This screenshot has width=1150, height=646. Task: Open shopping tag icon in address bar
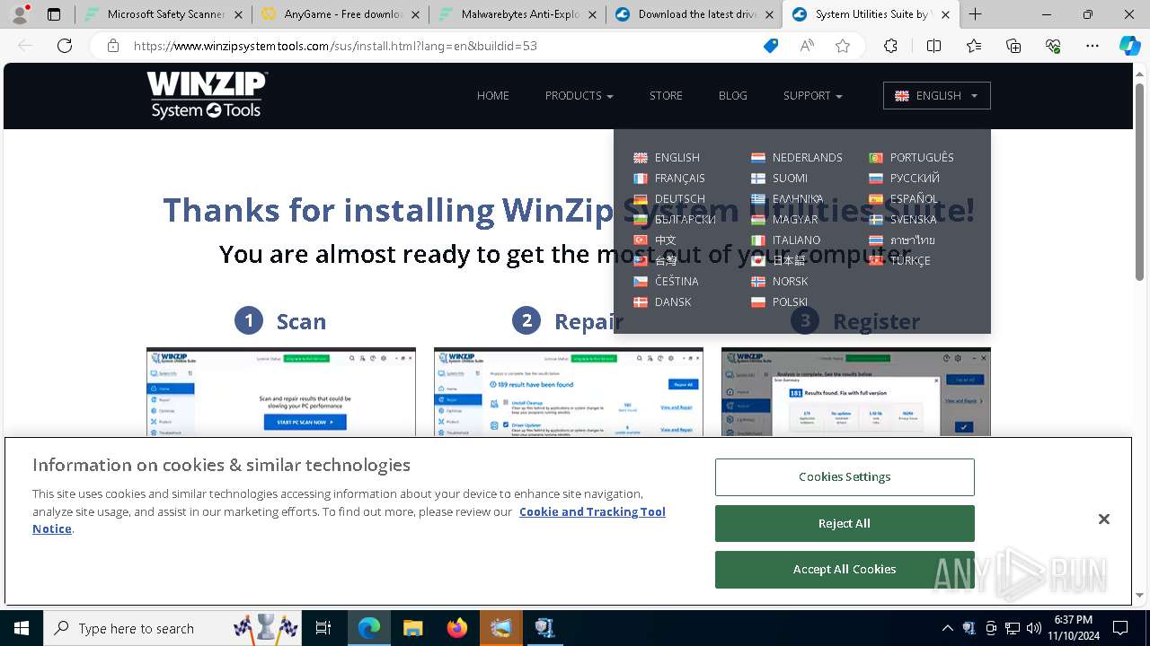click(x=771, y=46)
